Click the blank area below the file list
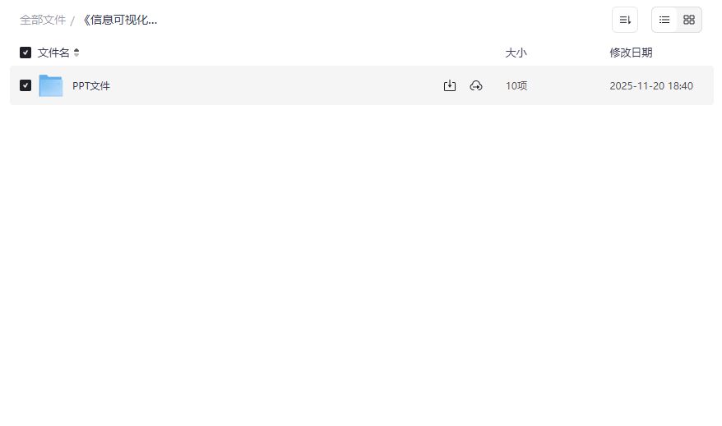Screen dimensions: 722x426 [x=361, y=263]
